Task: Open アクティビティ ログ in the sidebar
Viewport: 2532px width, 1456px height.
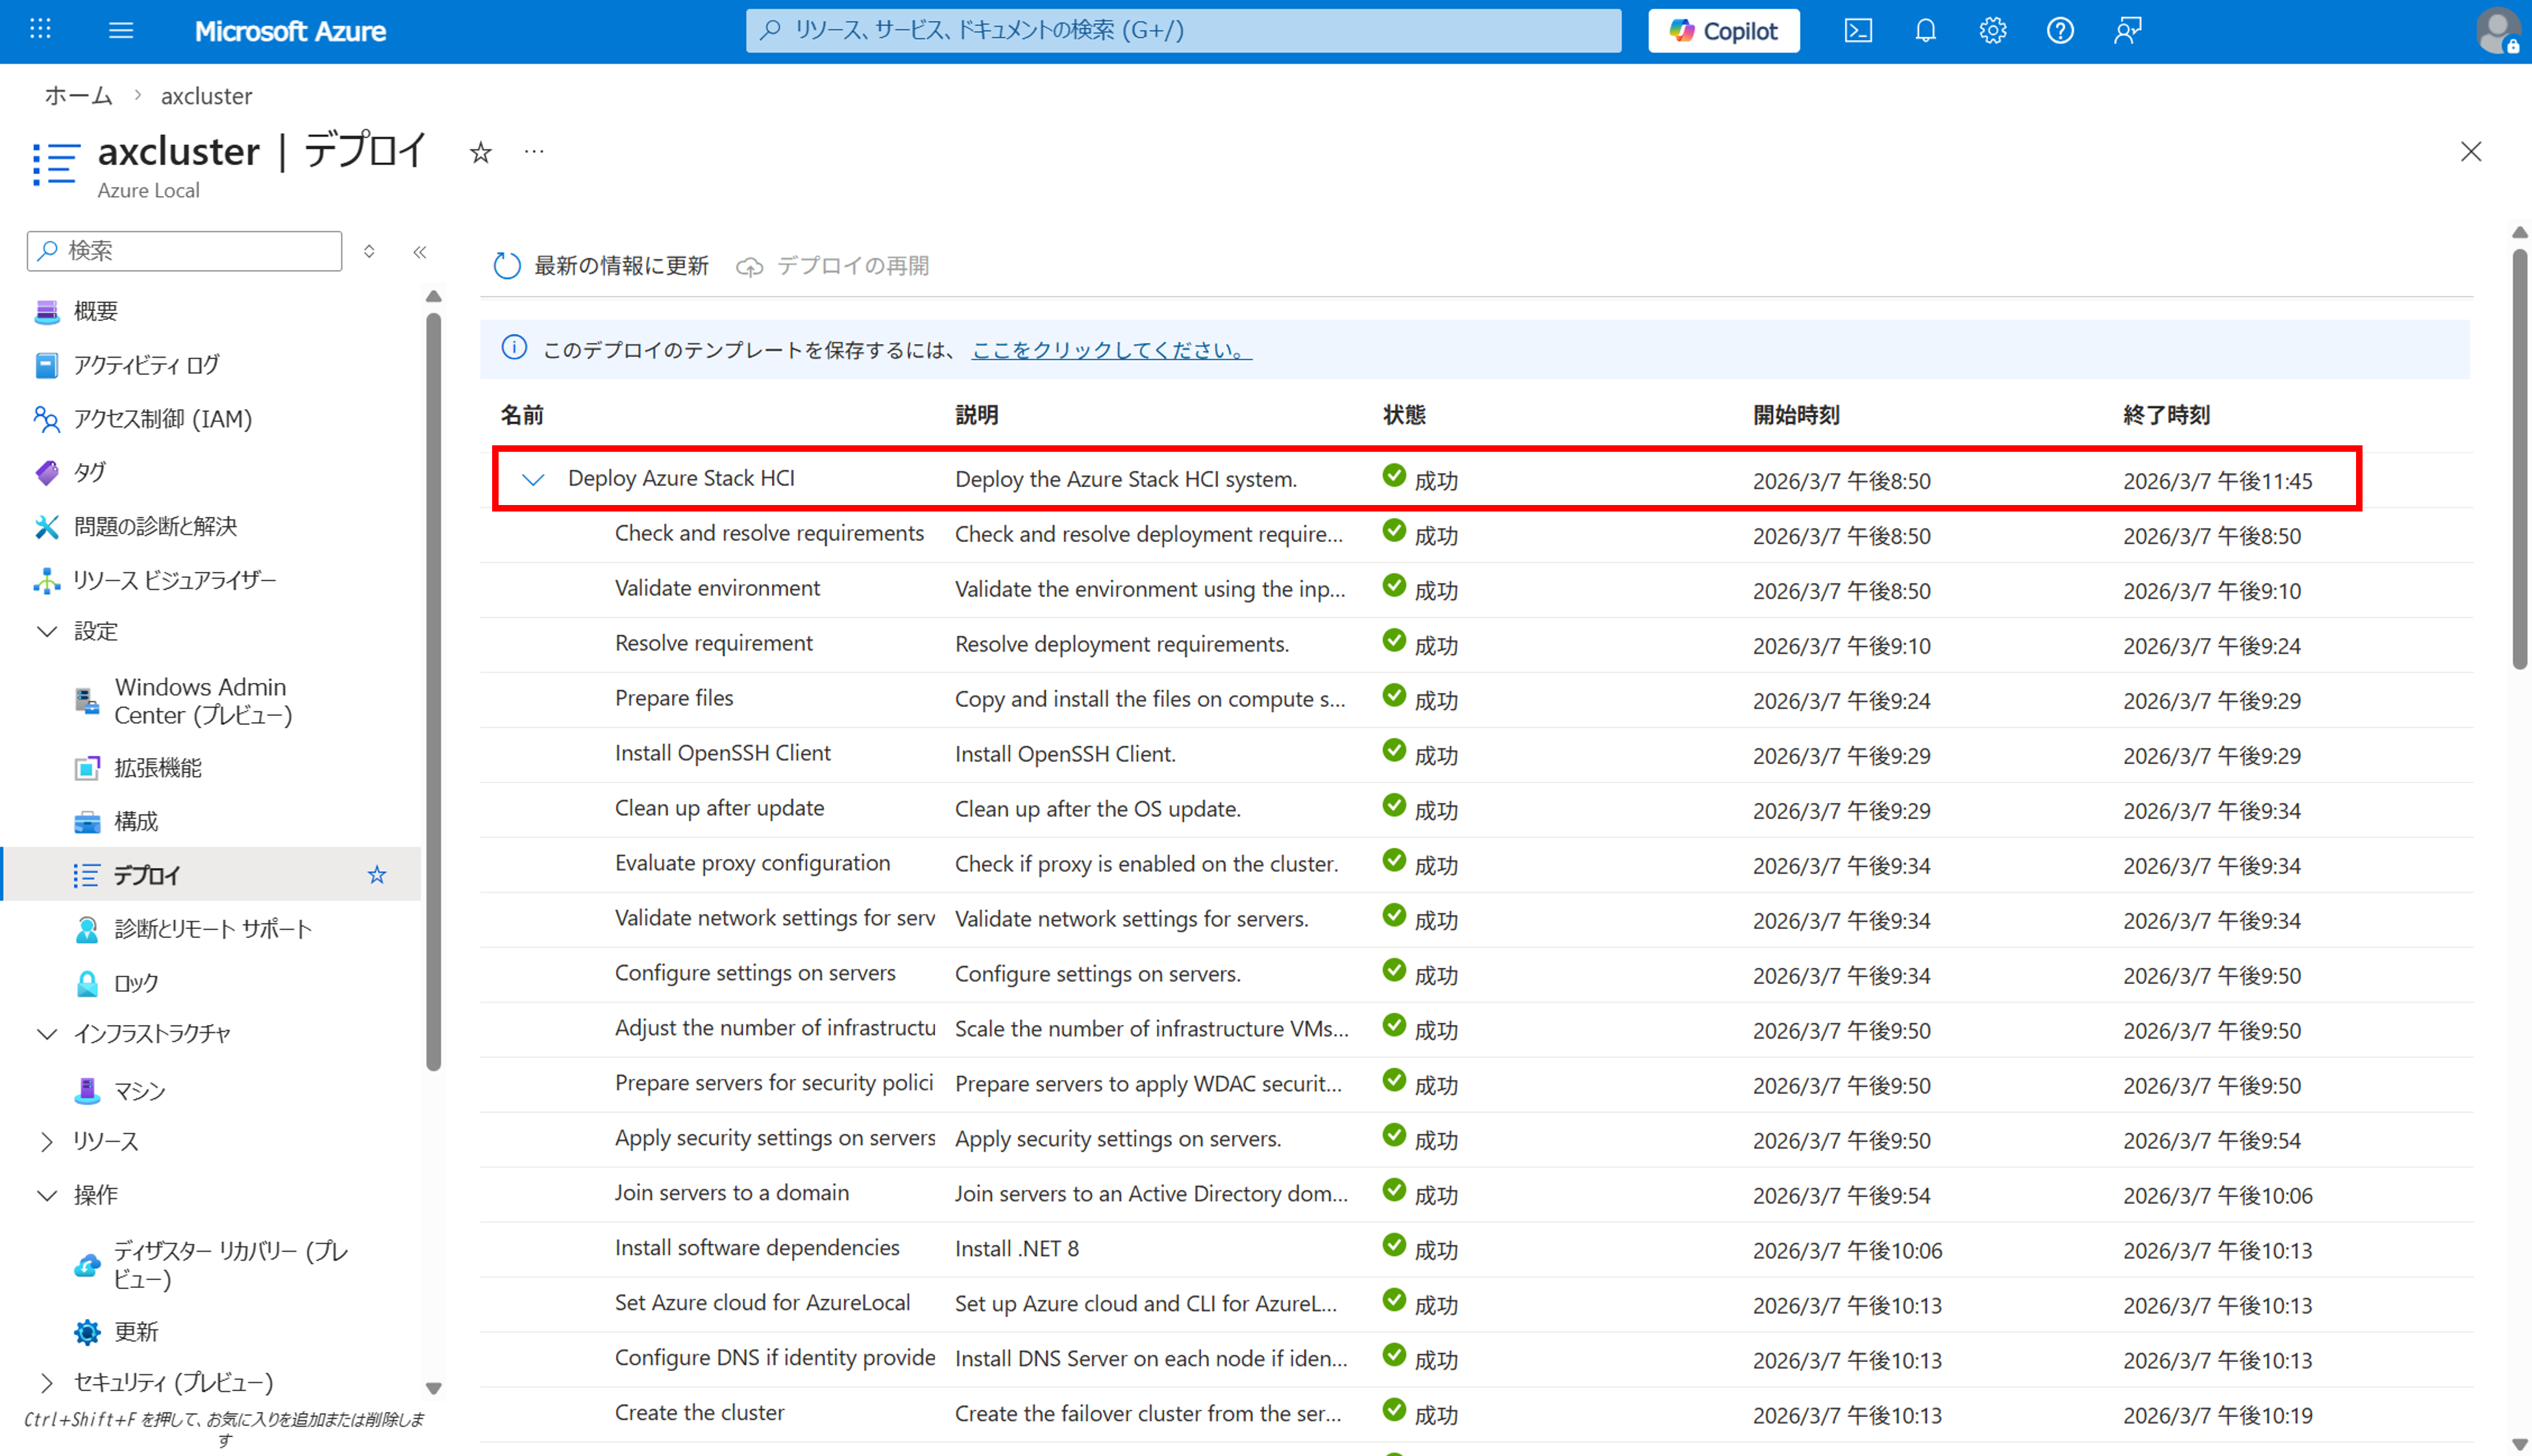Action: (146, 365)
